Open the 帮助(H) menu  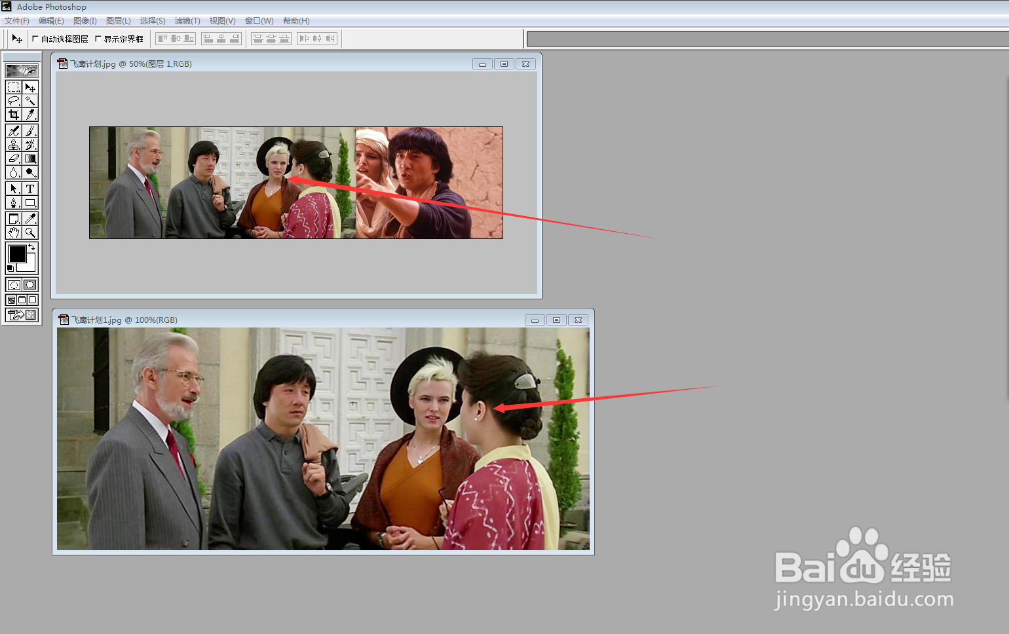pos(296,21)
